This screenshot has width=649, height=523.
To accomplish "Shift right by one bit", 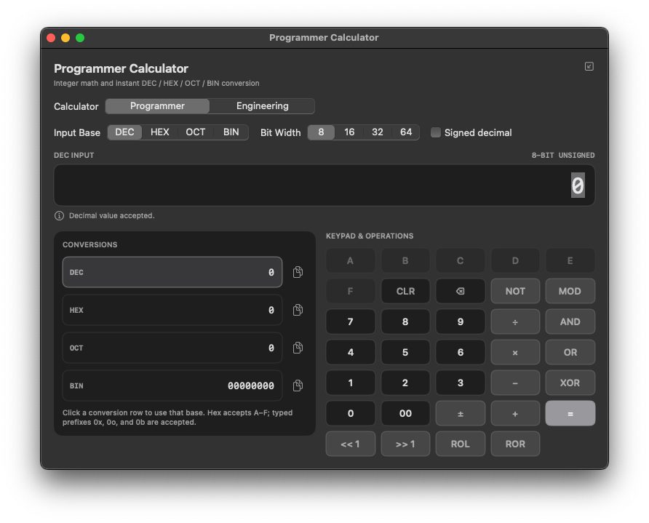I will tap(405, 444).
